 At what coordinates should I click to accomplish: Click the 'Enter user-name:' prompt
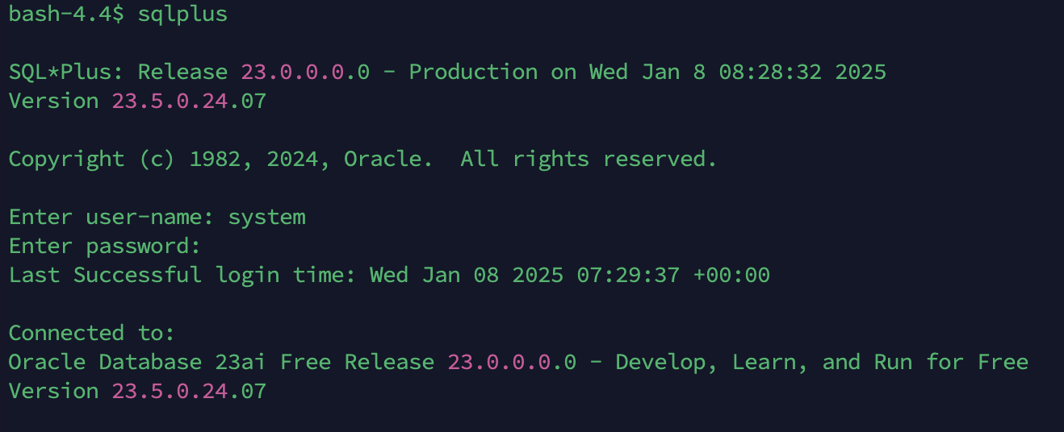[x=111, y=218]
